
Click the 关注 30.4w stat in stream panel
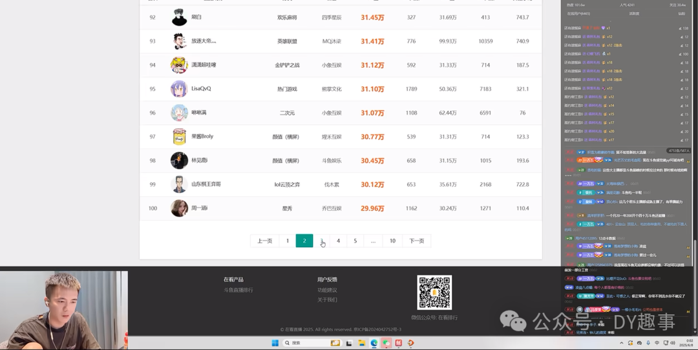coord(677,5)
